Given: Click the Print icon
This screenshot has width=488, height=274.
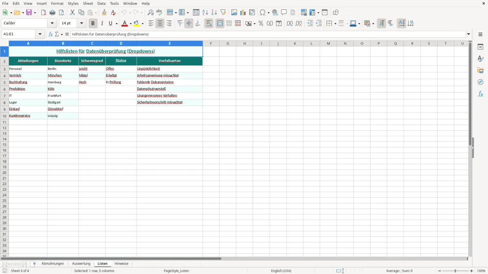Looking at the screenshot, I should tap(52, 13).
